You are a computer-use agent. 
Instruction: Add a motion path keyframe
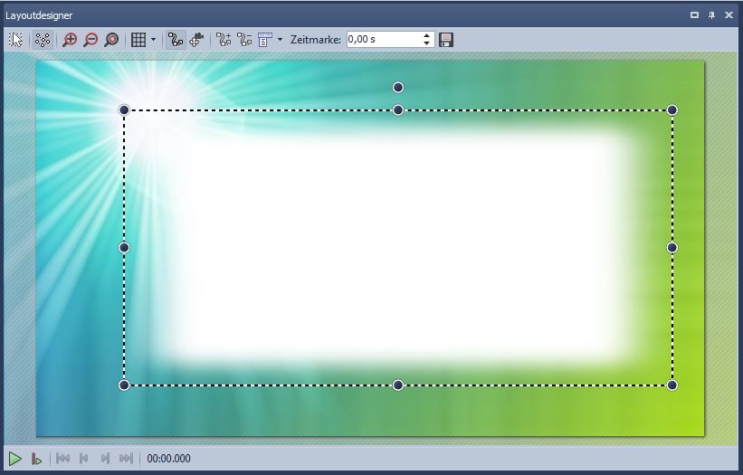[224, 40]
